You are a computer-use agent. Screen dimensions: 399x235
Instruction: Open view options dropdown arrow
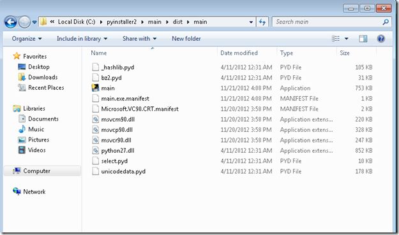346,39
